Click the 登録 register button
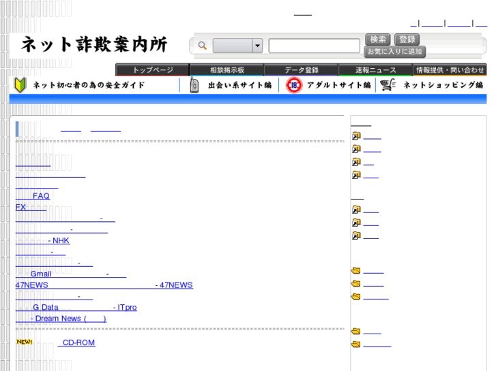496x371 pixels. pyautogui.click(x=407, y=39)
